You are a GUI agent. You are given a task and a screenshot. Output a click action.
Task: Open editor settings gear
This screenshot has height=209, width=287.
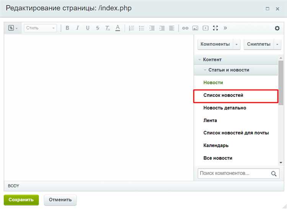(277, 28)
